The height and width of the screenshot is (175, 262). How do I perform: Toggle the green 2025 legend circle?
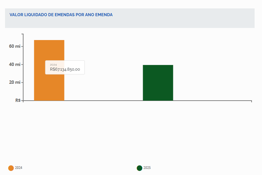[139, 168]
